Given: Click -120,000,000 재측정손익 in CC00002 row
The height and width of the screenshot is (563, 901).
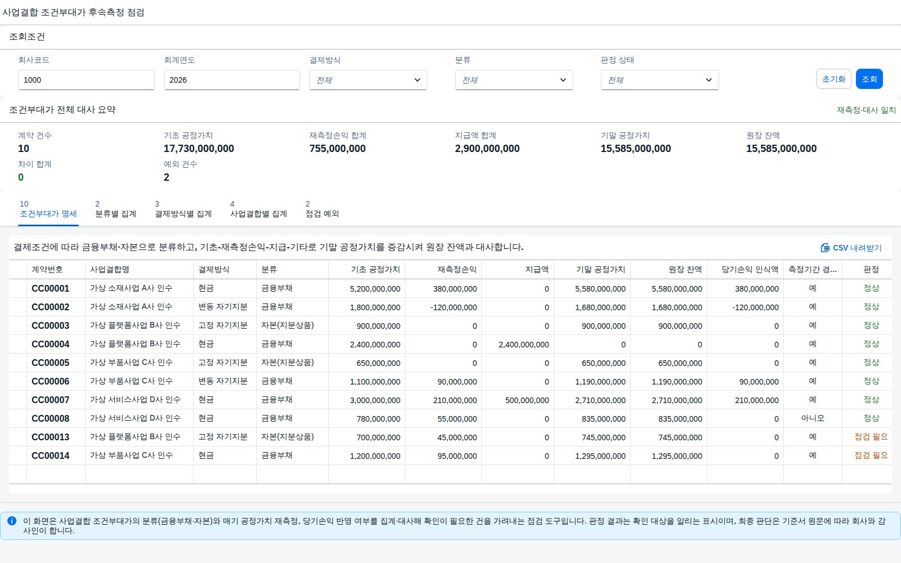Looking at the screenshot, I should click(x=453, y=307).
